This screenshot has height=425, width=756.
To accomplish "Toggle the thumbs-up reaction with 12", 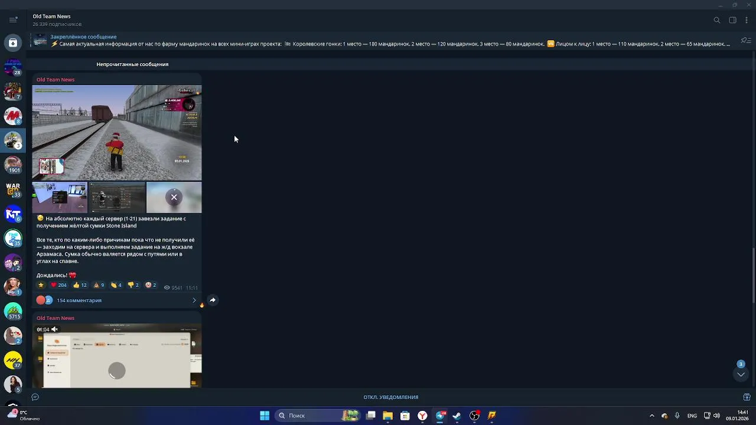I will [80, 285].
